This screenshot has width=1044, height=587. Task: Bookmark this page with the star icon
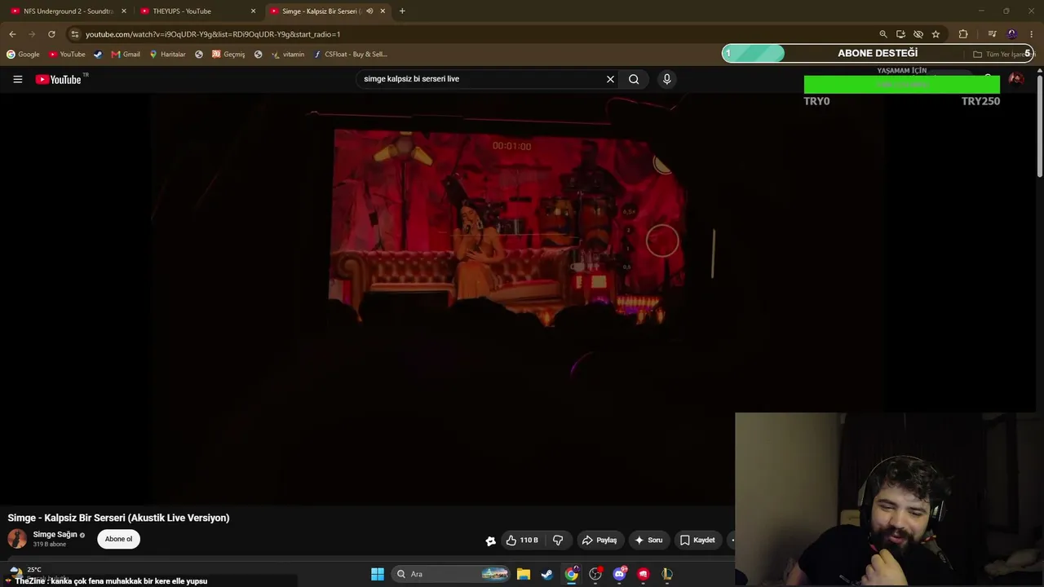tap(936, 34)
